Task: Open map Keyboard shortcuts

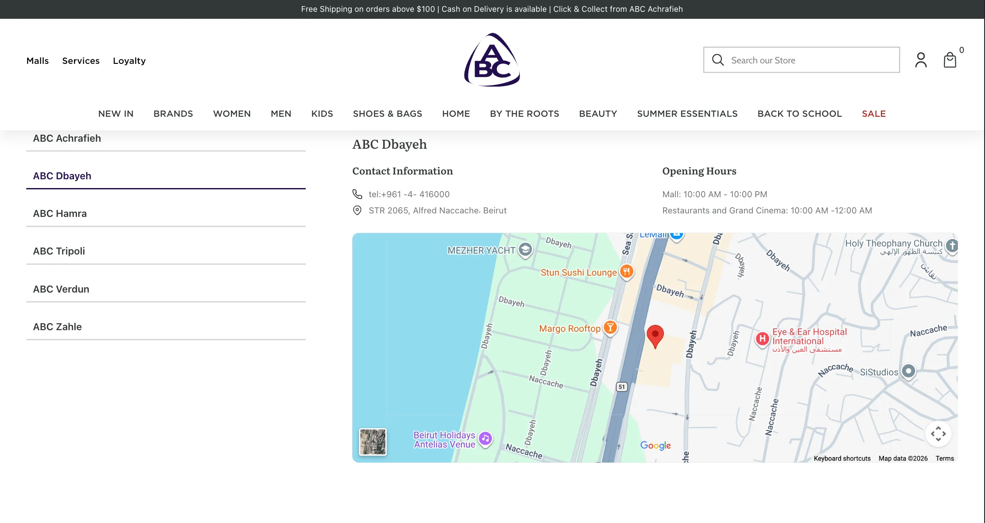Action: click(842, 458)
